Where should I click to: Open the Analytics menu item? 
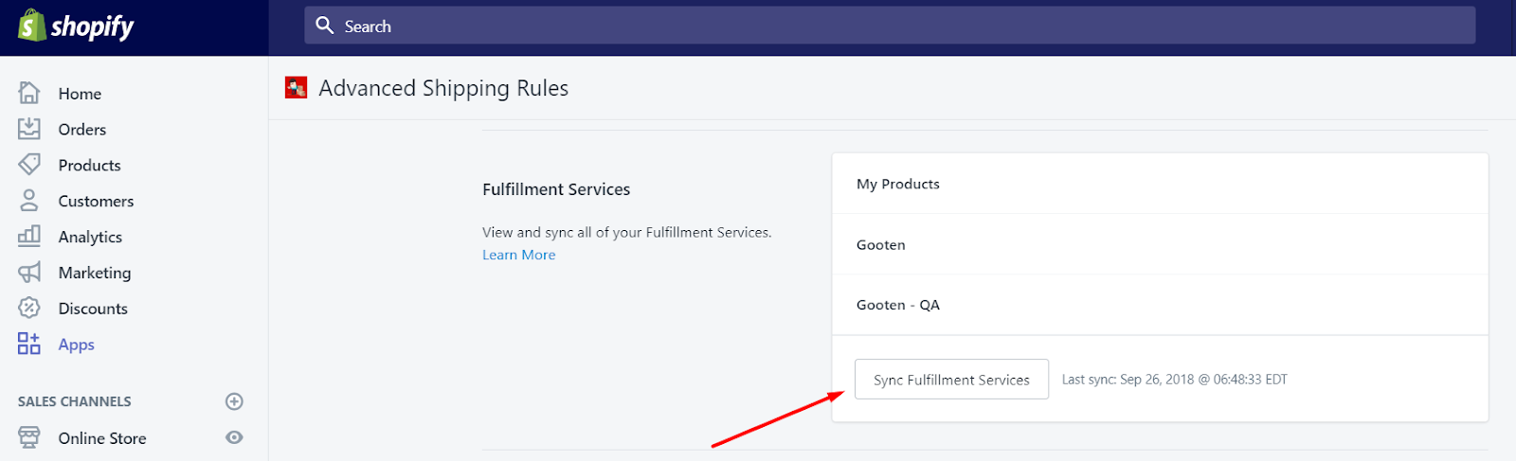click(x=90, y=238)
